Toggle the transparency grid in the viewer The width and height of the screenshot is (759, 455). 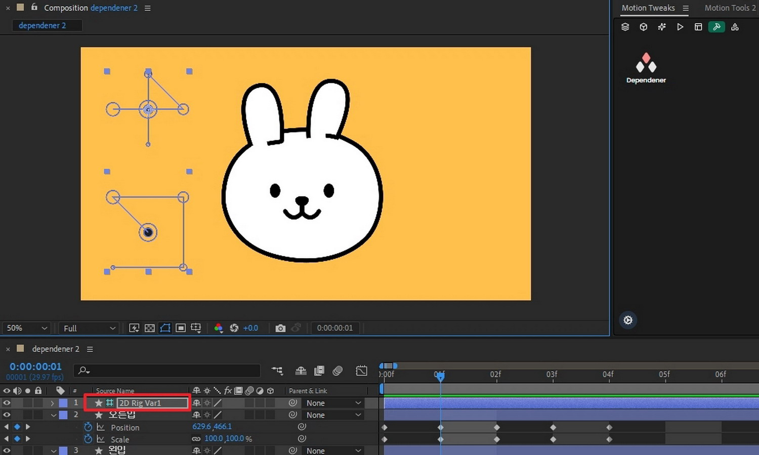150,328
